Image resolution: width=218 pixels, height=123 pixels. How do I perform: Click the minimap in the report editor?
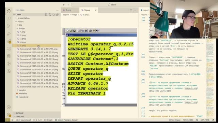pos(210,78)
